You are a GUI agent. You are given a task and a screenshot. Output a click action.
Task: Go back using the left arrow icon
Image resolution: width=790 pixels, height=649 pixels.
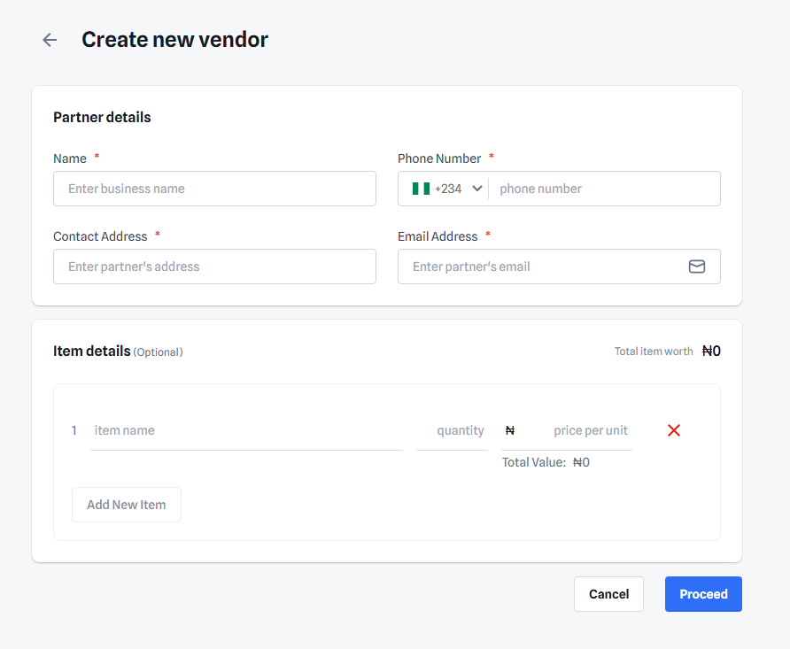[50, 40]
